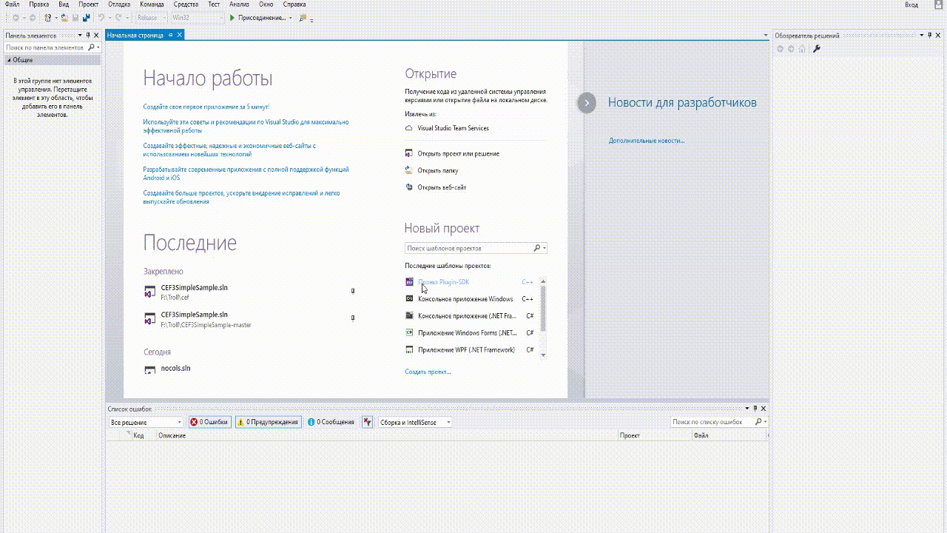
Task: Click Открыть проект или решение link
Action: click(x=459, y=154)
